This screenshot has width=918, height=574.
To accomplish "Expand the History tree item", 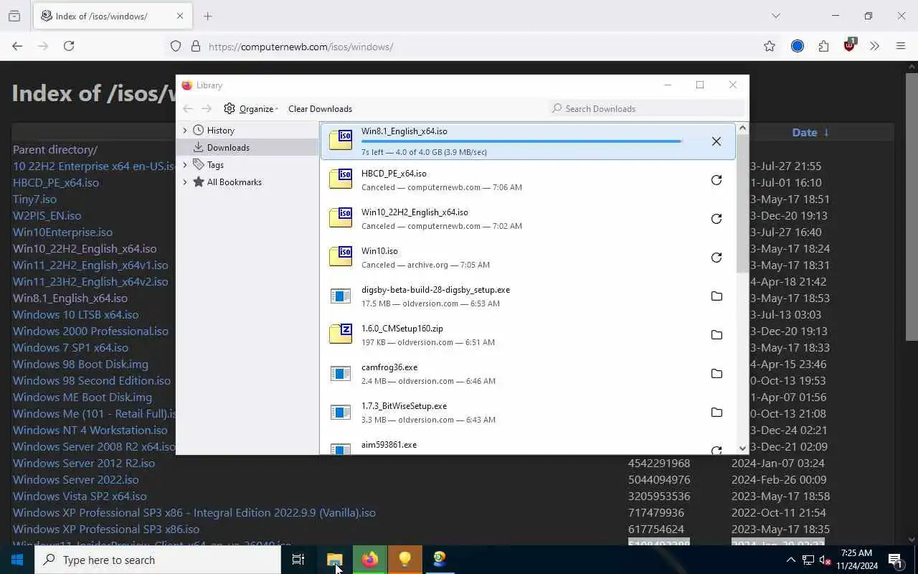I will point(185,131).
